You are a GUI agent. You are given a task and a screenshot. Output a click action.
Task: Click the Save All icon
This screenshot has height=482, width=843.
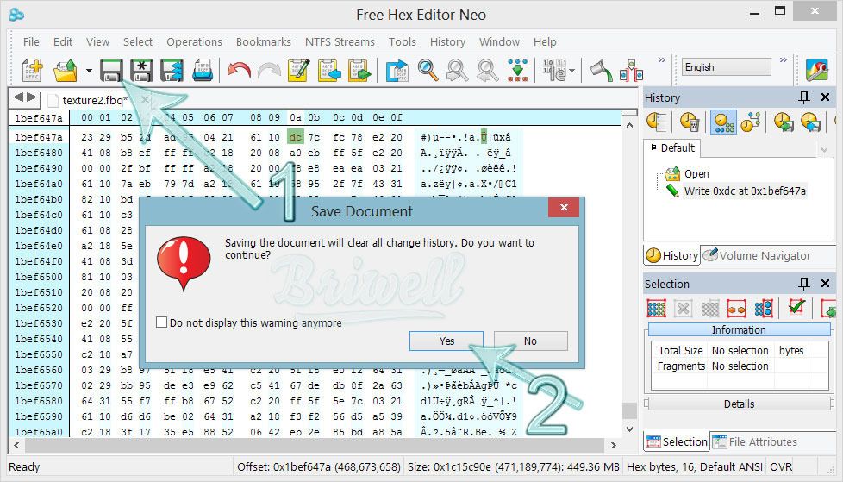[172, 71]
